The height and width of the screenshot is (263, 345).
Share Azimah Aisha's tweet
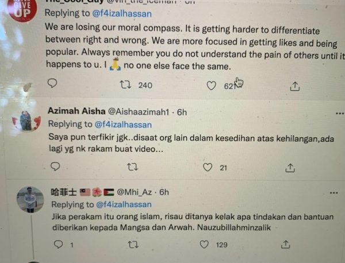[290, 167]
